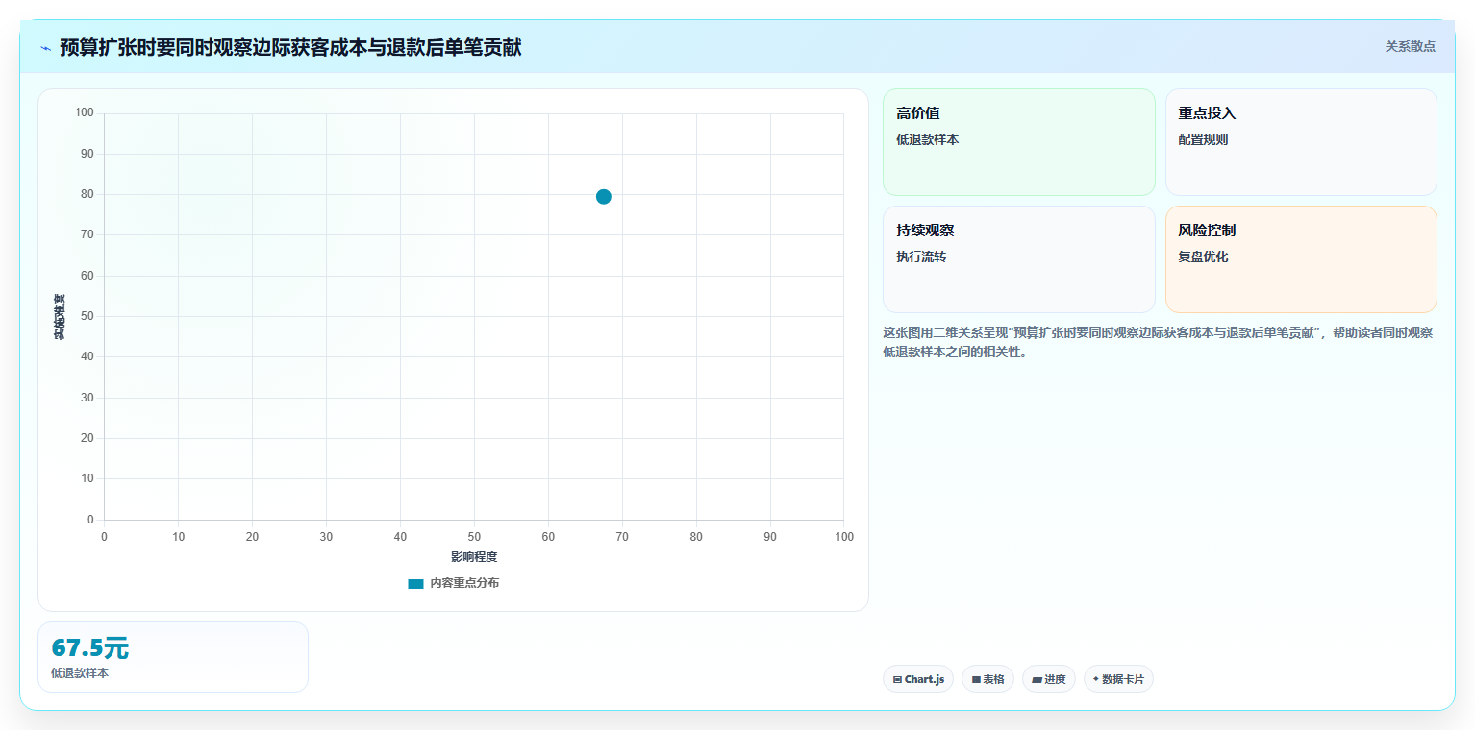Click the icon inside 表格 chip

point(976,679)
